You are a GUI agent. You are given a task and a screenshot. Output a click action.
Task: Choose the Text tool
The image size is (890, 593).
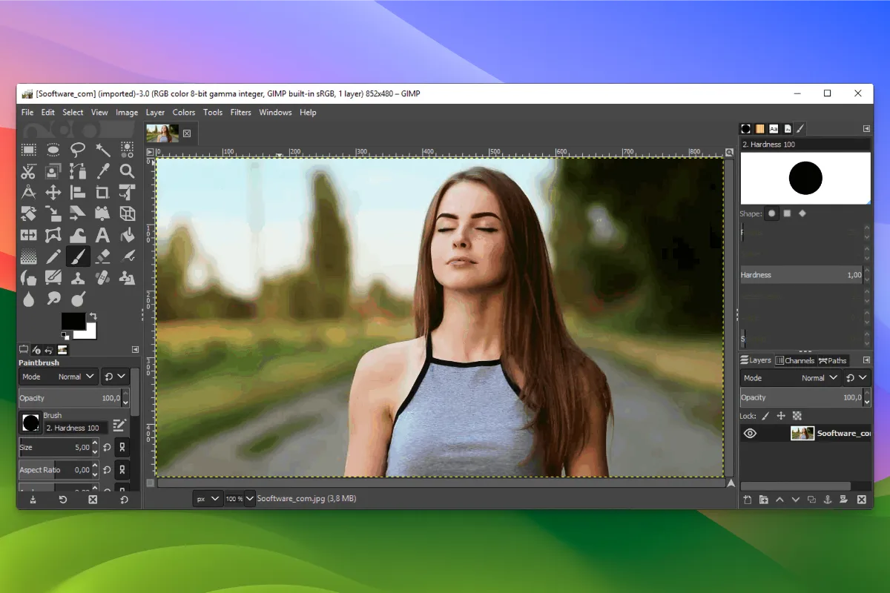click(x=102, y=235)
